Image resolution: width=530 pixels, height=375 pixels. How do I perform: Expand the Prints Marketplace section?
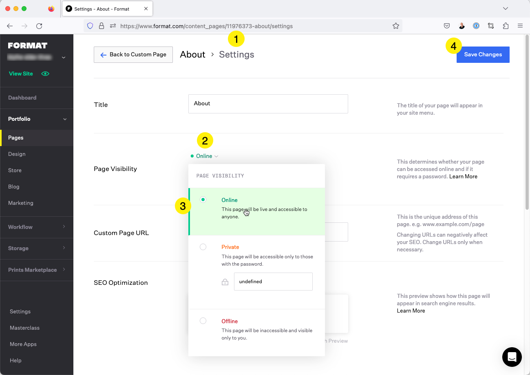(37, 270)
